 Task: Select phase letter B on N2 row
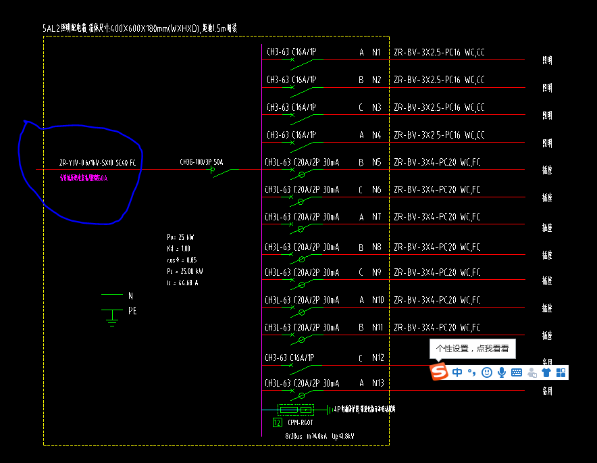pyautogui.click(x=361, y=80)
